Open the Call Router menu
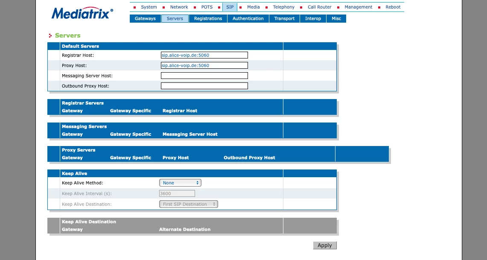This screenshot has height=260, width=487. [x=320, y=7]
